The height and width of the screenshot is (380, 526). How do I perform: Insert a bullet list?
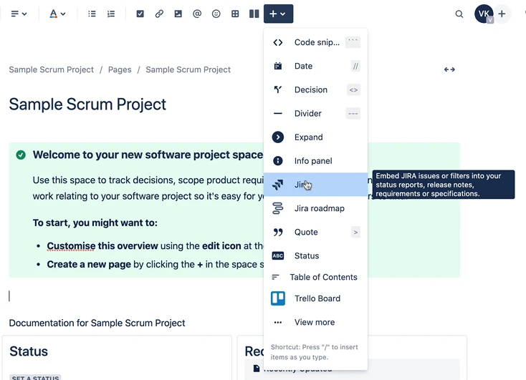click(92, 14)
